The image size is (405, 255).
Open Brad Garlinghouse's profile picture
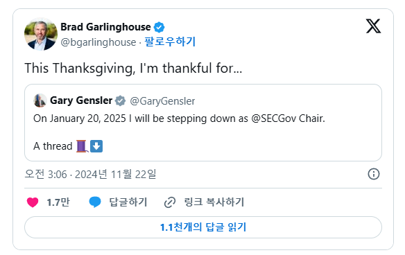pyautogui.click(x=41, y=34)
